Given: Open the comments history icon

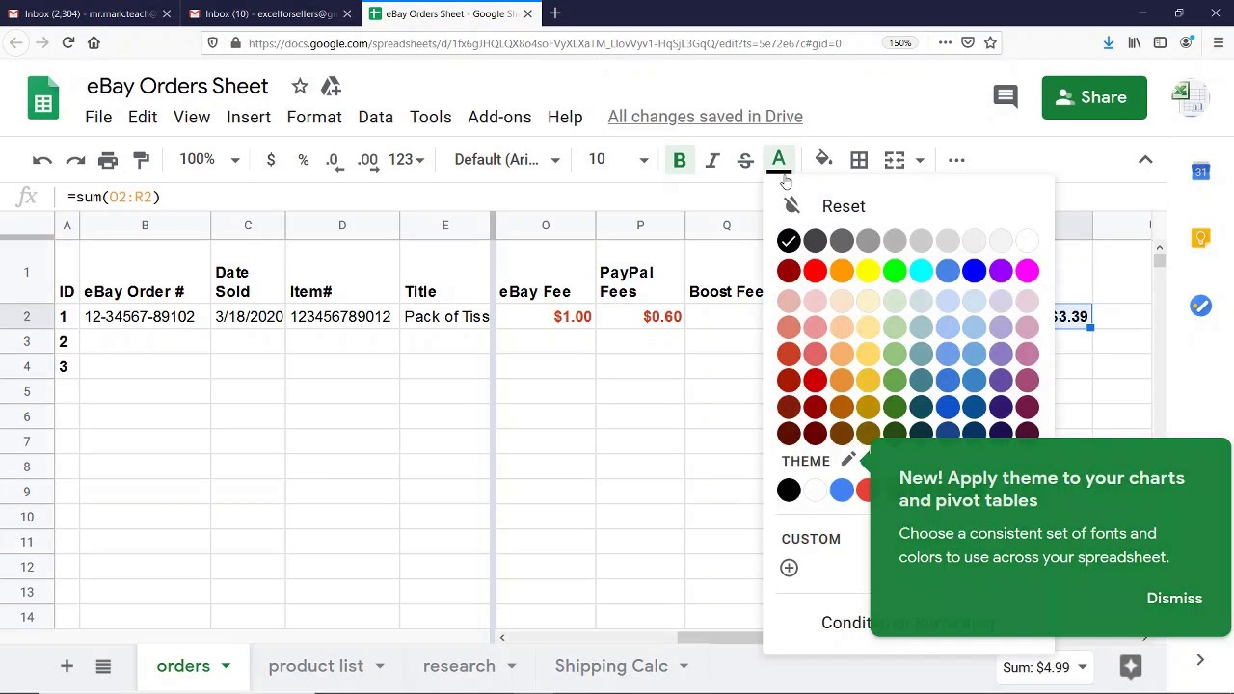Looking at the screenshot, I should pyautogui.click(x=1006, y=96).
